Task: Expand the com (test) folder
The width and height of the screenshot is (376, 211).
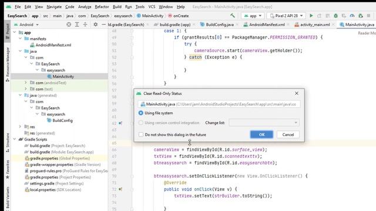Action: (x=26, y=89)
